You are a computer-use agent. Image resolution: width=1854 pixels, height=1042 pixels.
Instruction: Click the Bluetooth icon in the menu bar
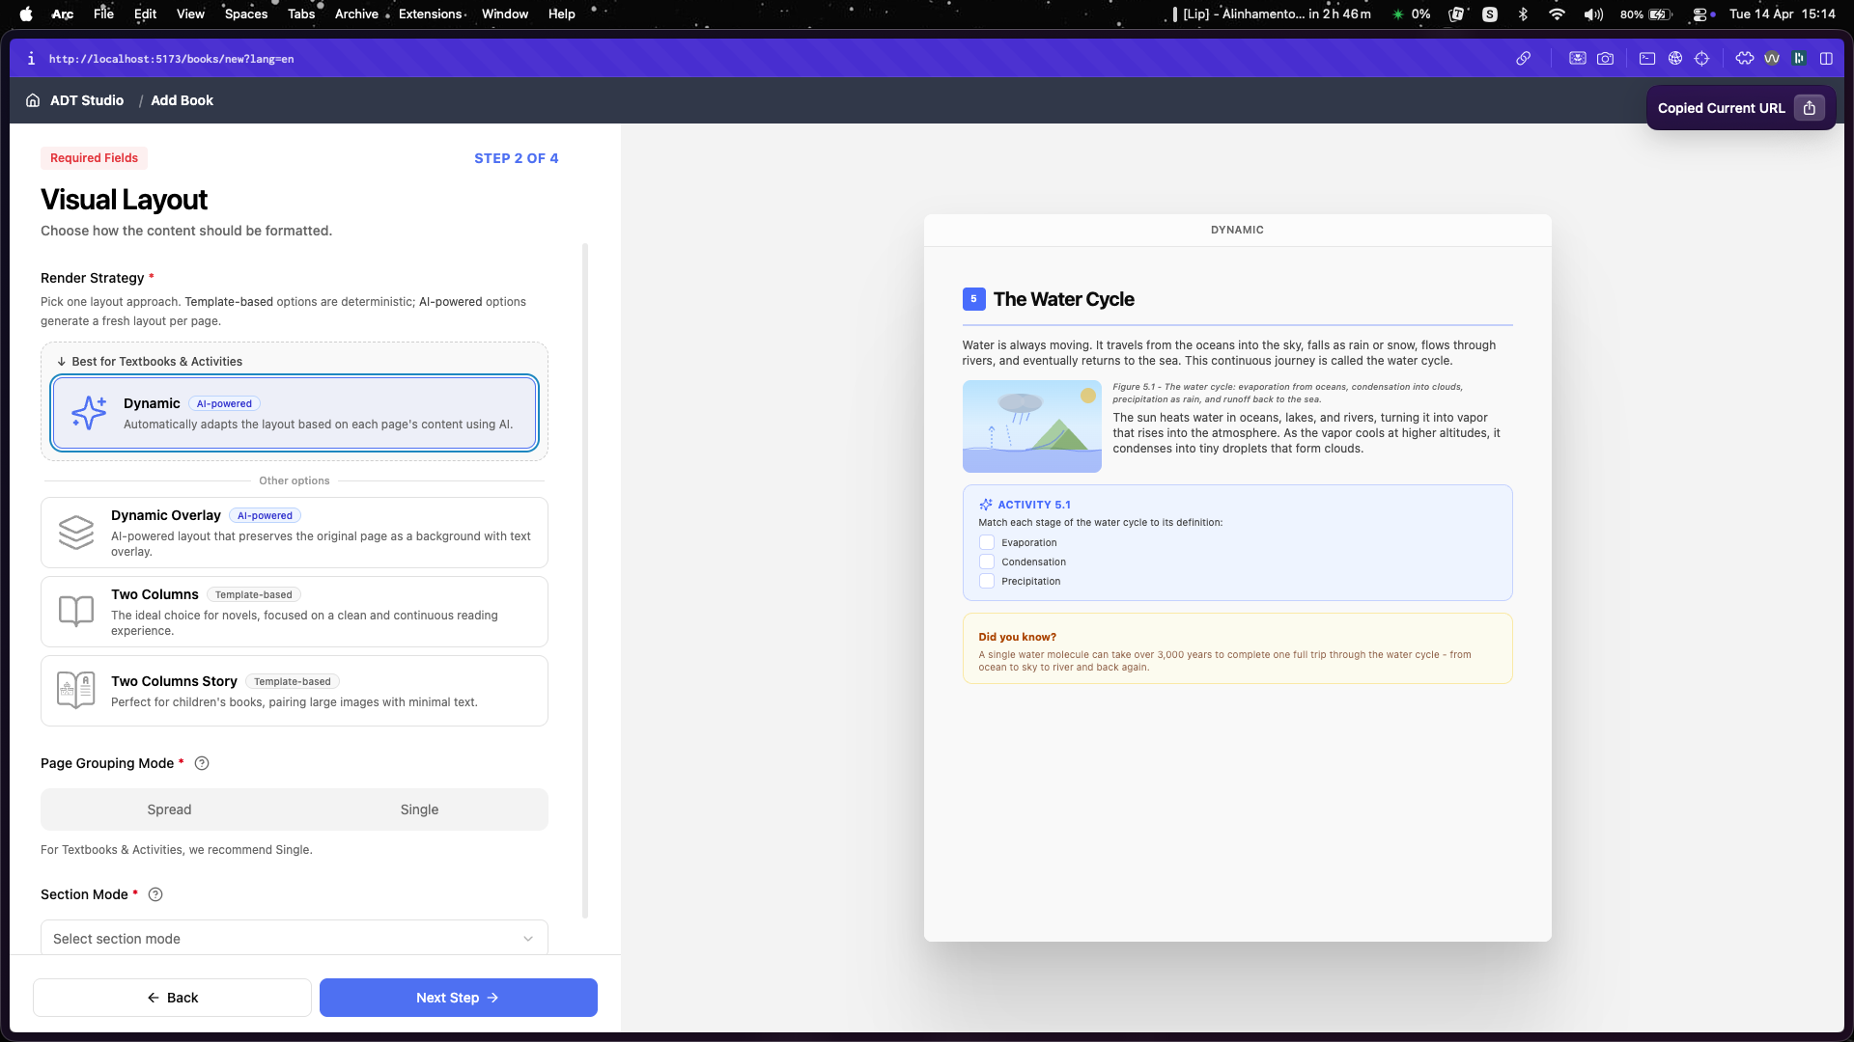click(1523, 14)
